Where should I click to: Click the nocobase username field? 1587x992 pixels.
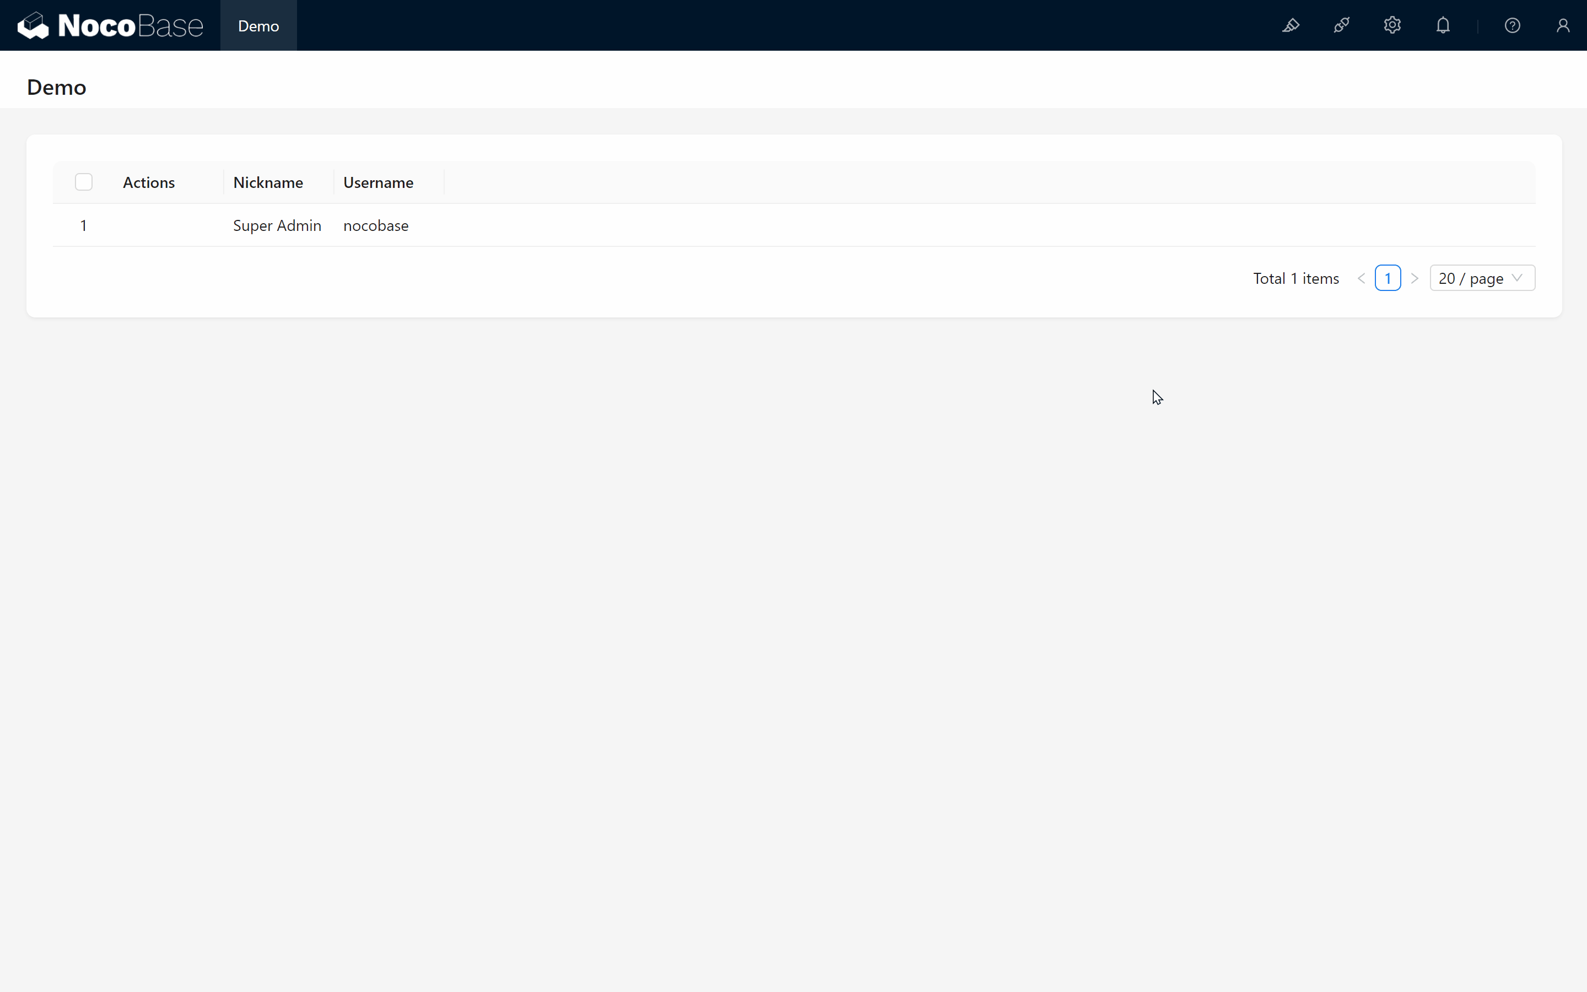[x=375, y=225]
